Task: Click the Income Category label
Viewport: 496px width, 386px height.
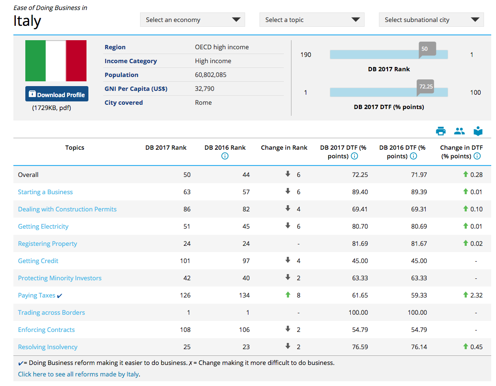Action: 130,61
